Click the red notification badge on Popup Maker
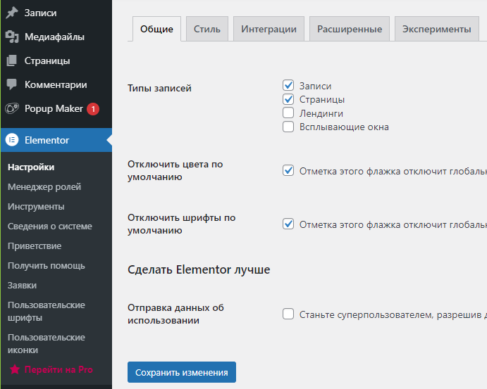 point(93,109)
